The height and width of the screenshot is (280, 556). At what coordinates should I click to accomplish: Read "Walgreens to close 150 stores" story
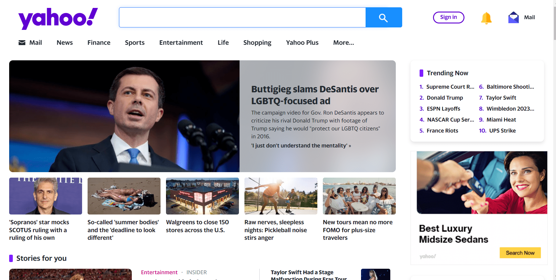(197, 226)
